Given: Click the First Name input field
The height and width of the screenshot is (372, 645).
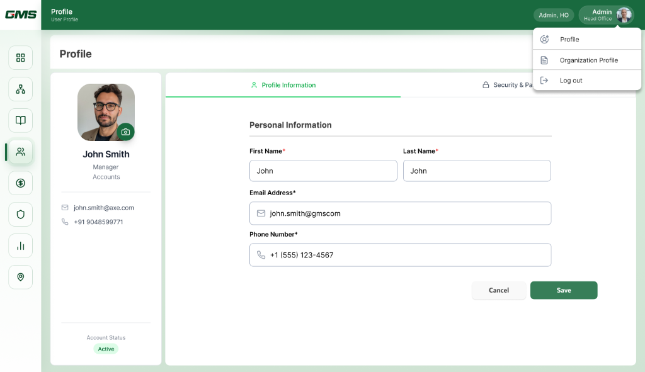Looking at the screenshot, I should (x=323, y=171).
